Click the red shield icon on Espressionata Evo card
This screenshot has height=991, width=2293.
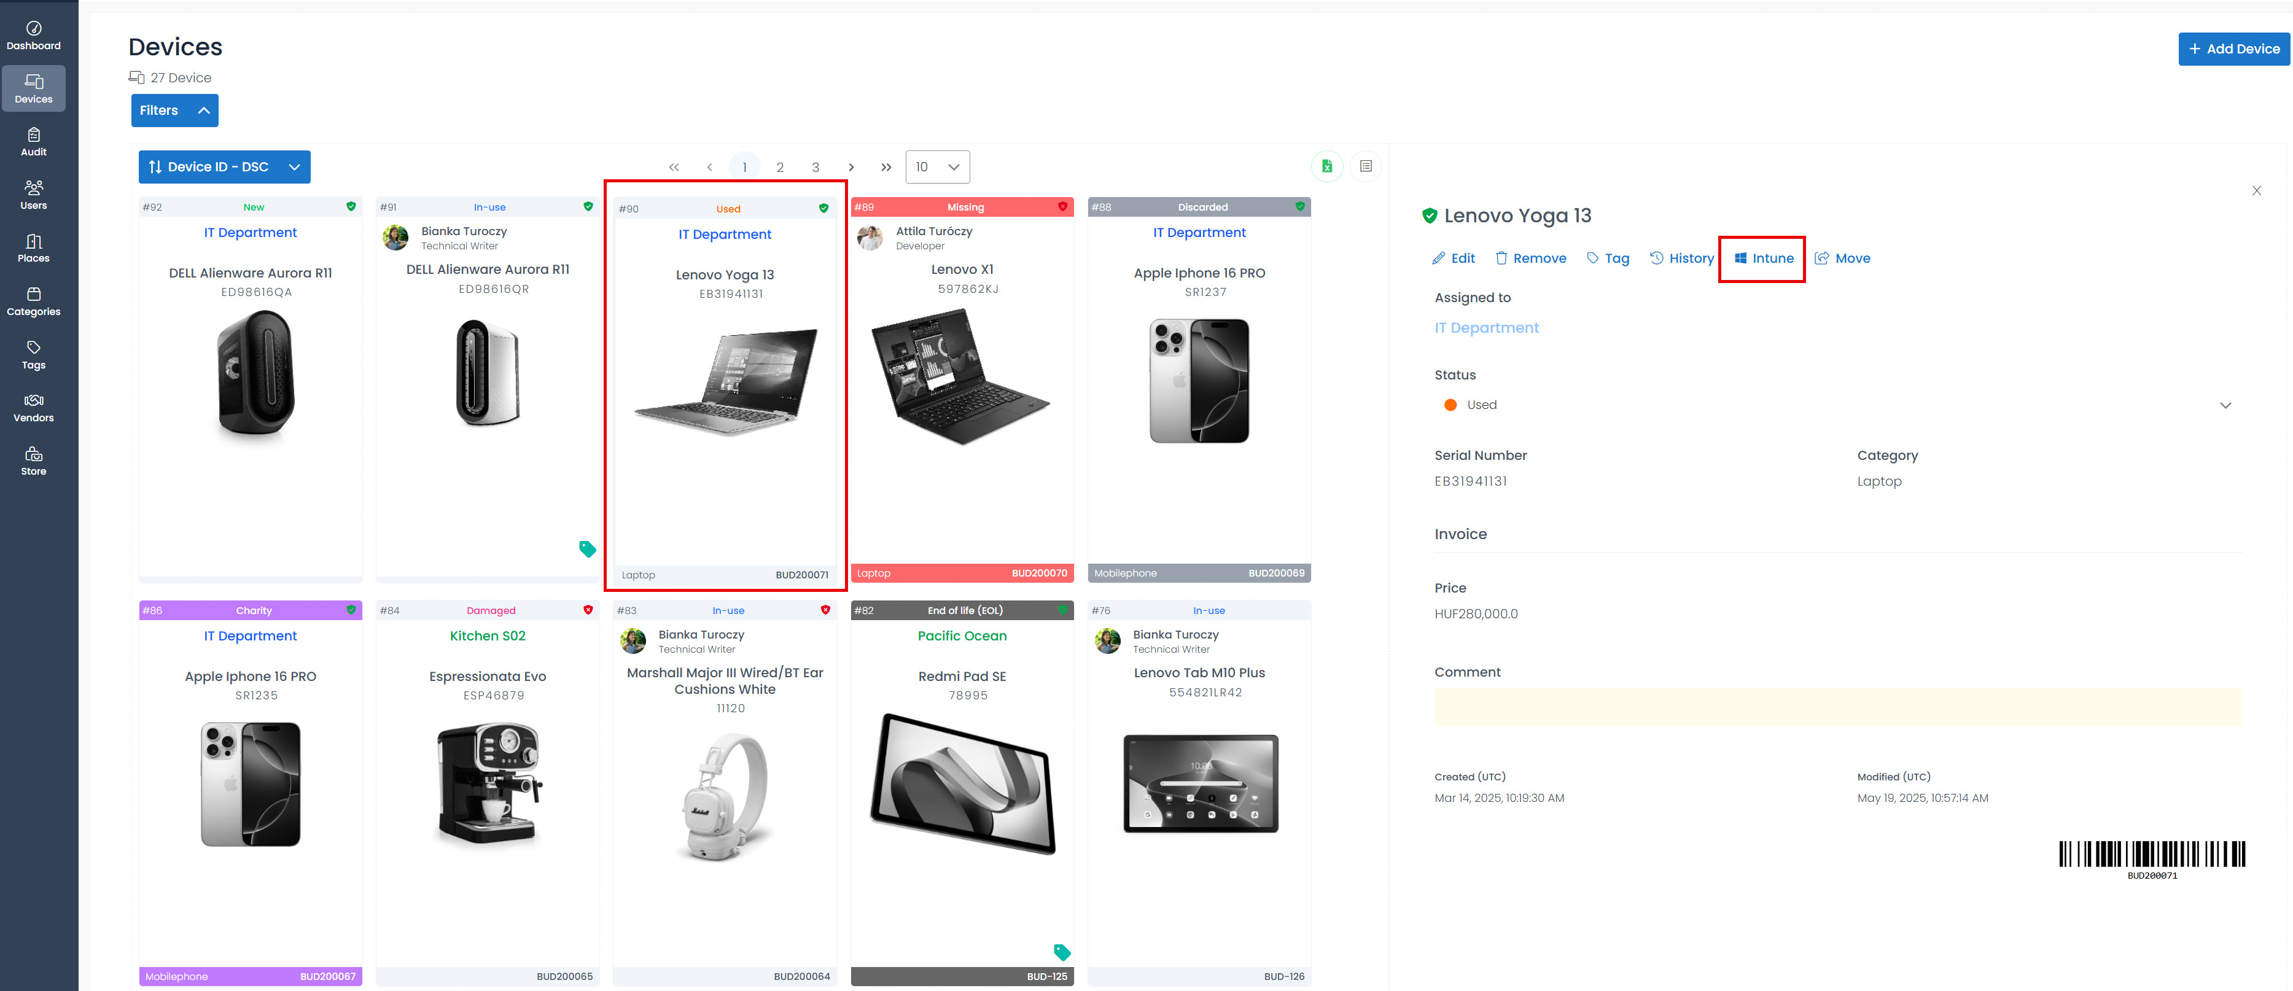[588, 610]
